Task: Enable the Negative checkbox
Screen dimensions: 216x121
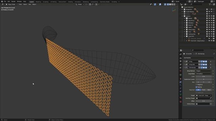Action: click(x=196, y=85)
